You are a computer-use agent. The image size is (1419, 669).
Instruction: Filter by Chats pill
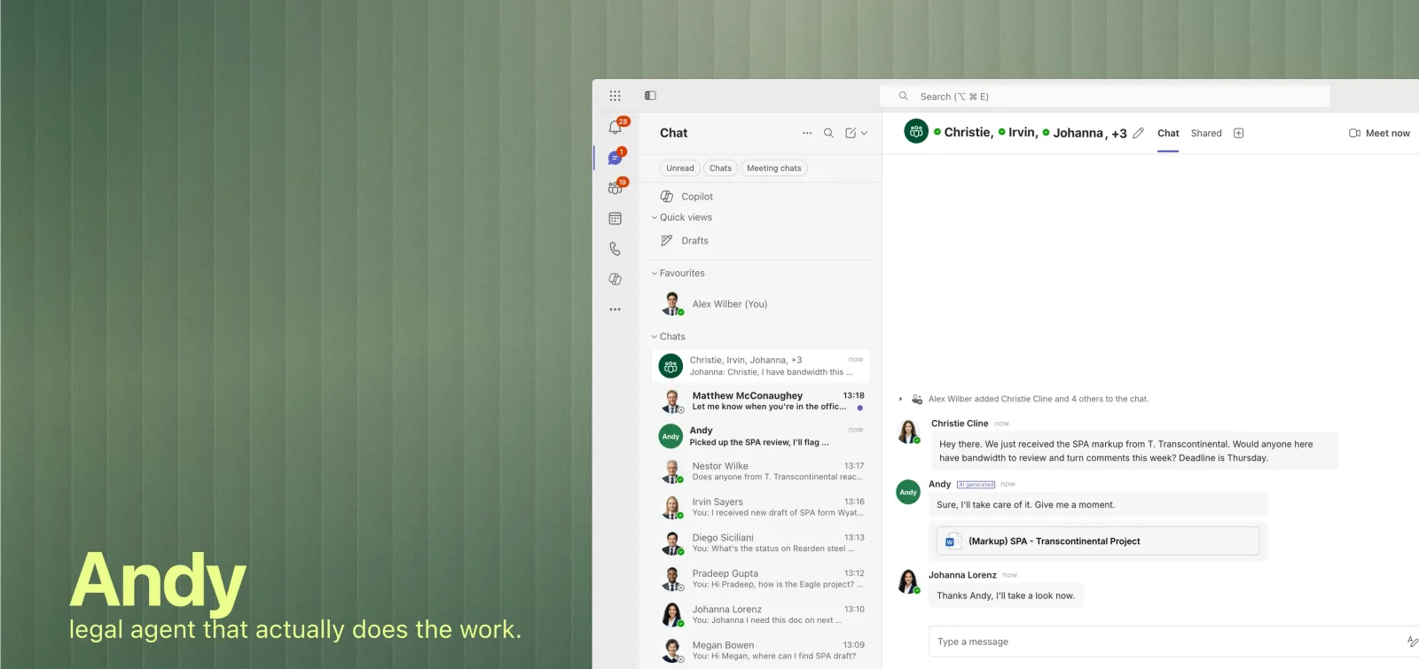tap(720, 168)
